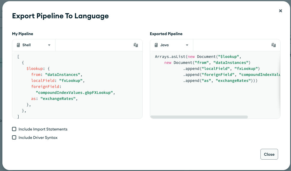291x171 pixels.
Task: Select the "Java" language label
Action: (165, 45)
